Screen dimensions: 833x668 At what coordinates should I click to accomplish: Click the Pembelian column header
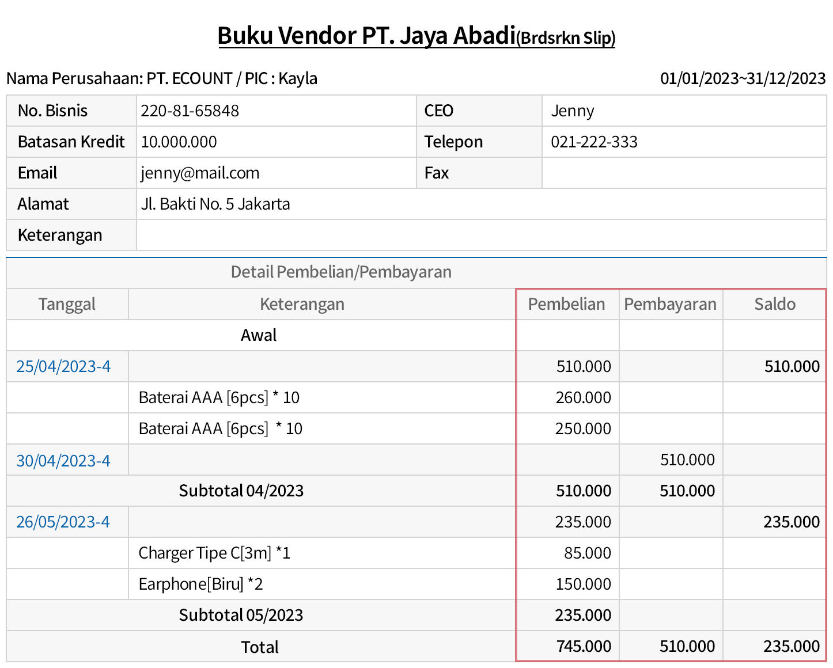(566, 304)
